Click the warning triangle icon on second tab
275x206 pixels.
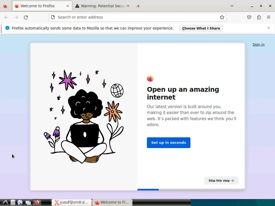77,6
